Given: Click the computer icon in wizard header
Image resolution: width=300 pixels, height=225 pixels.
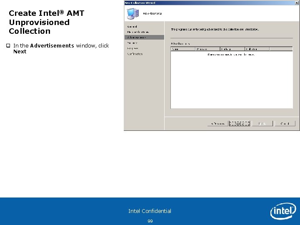Looking at the screenshot, I should coord(133,14).
